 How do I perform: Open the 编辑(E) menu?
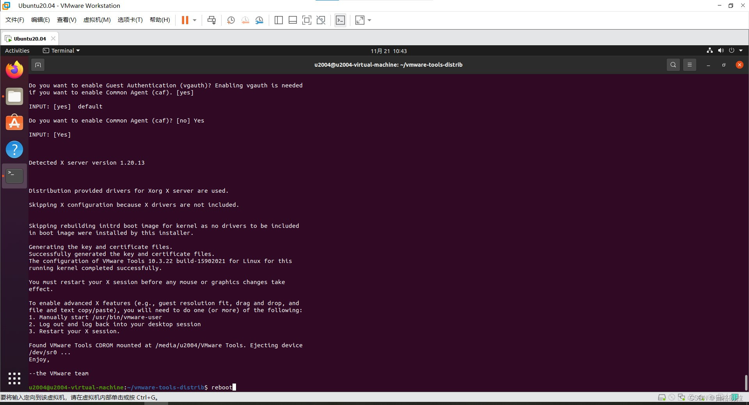pyautogui.click(x=41, y=20)
